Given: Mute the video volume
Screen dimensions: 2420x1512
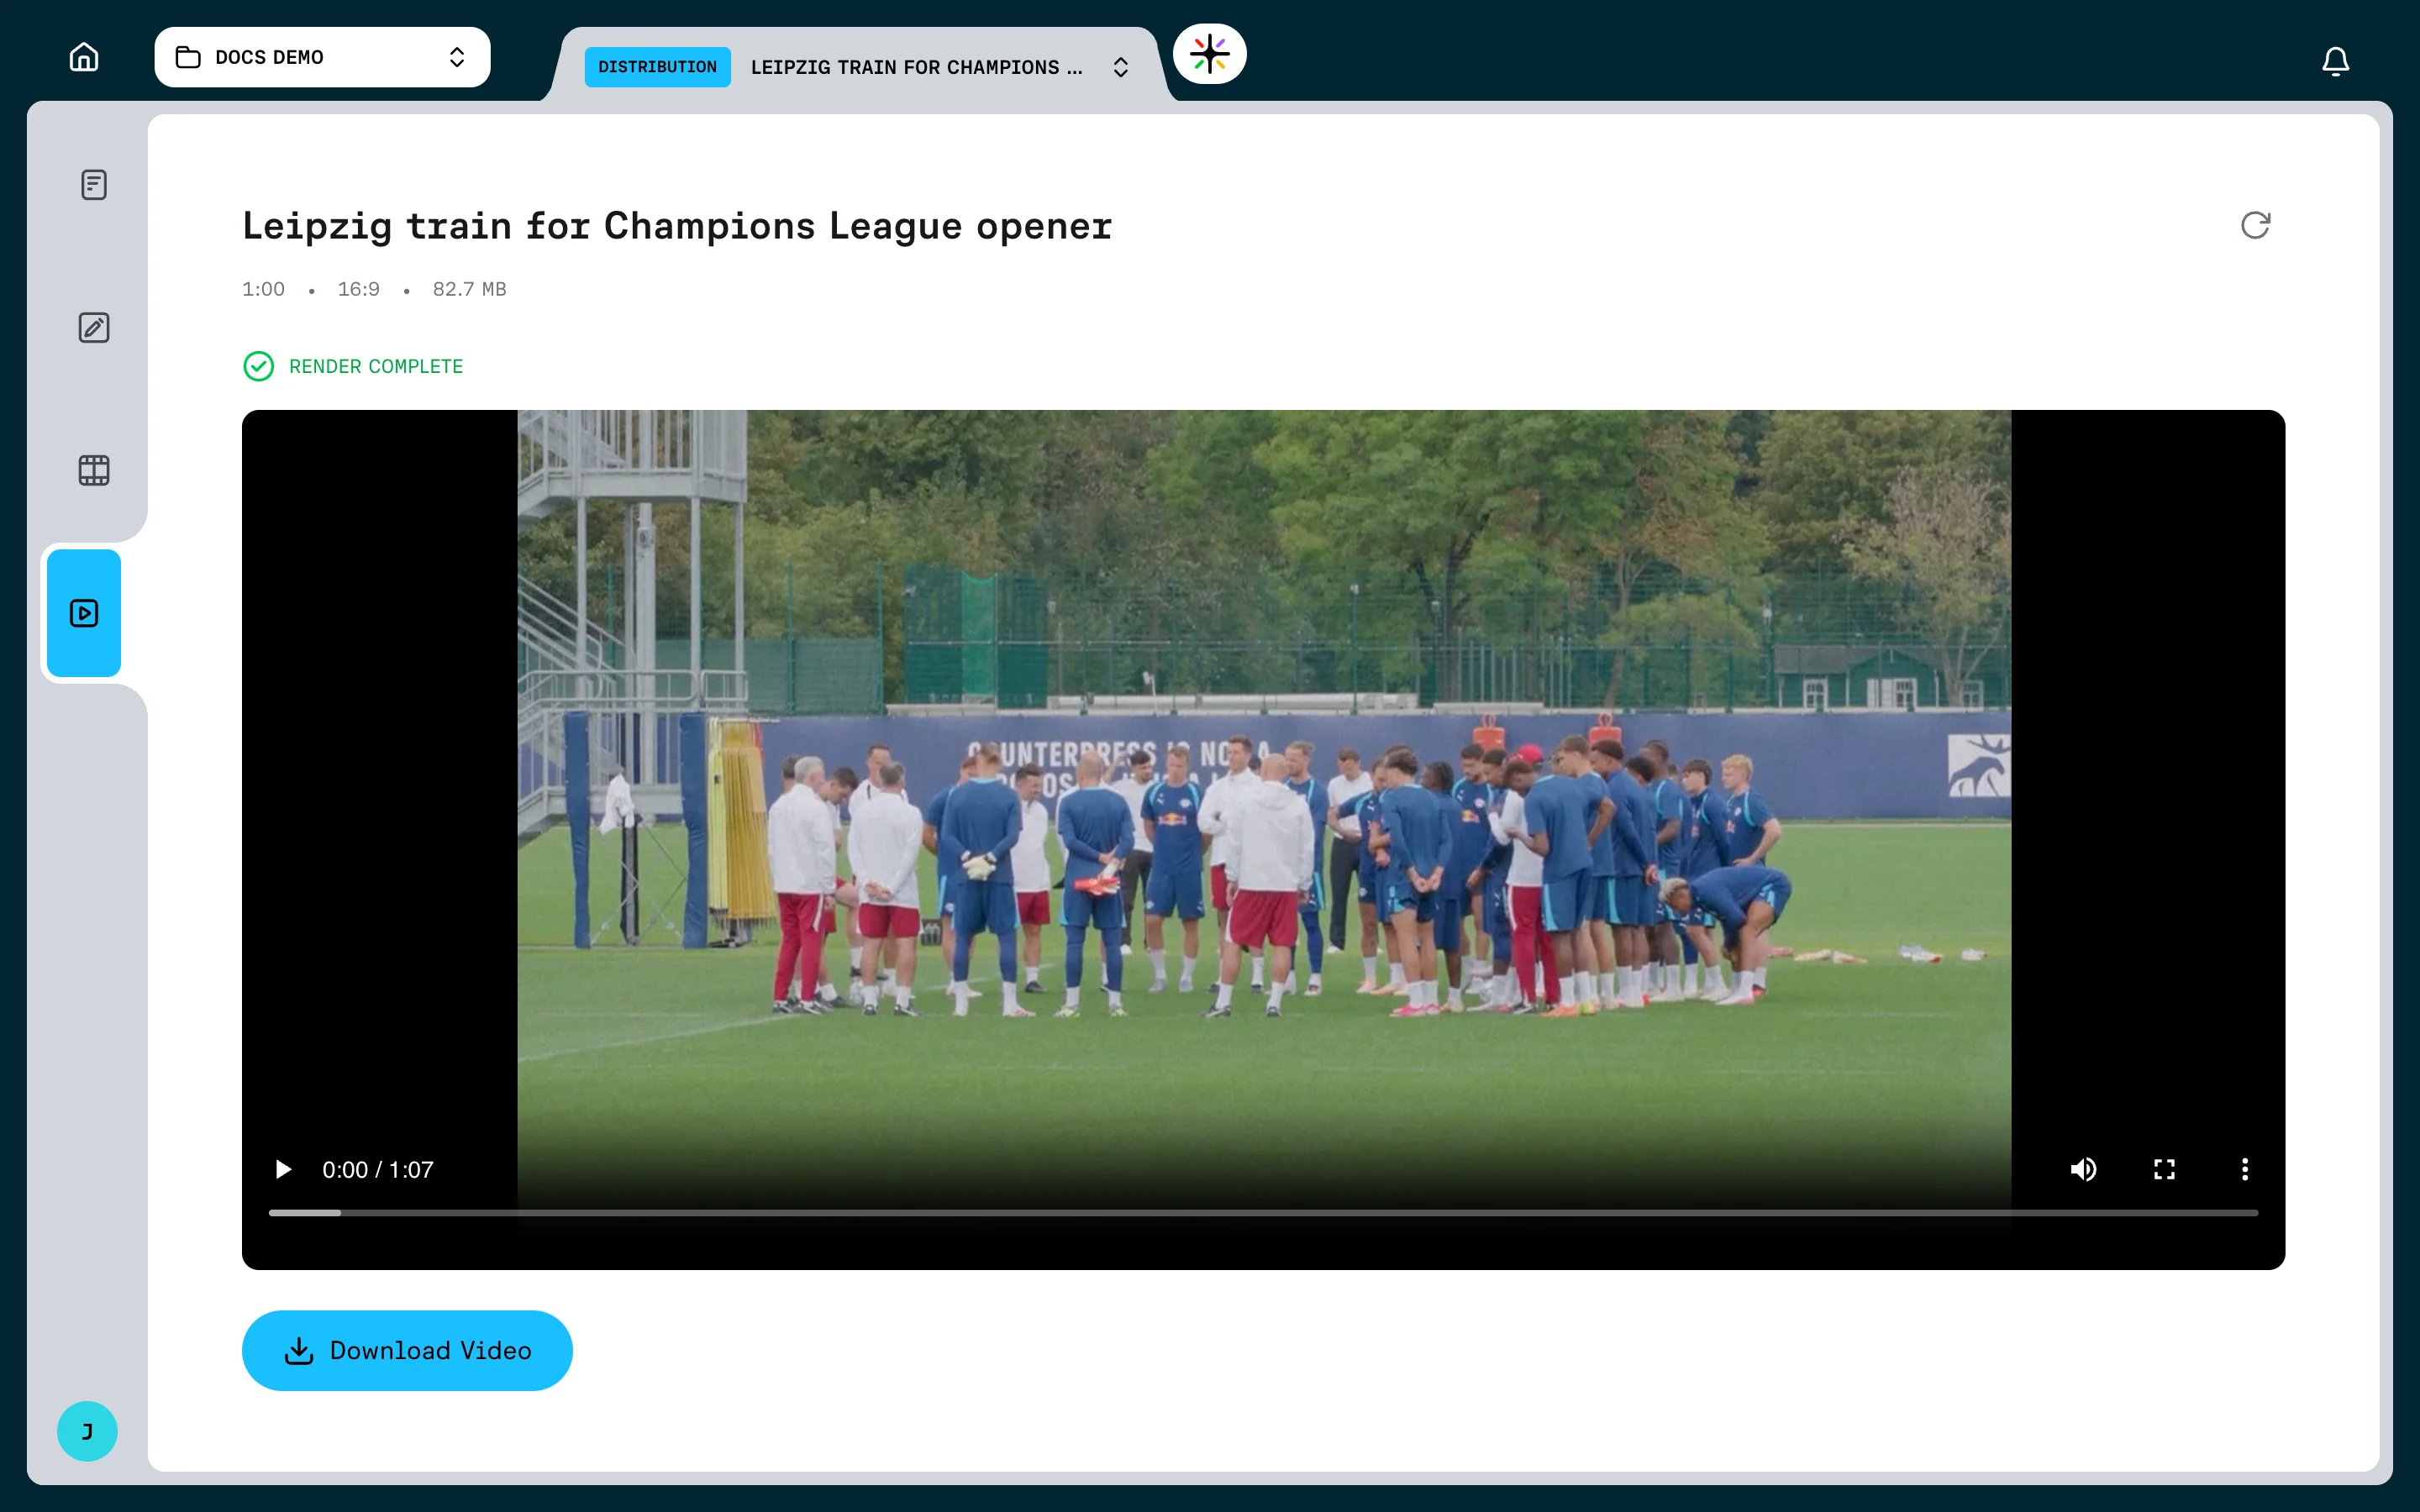Looking at the screenshot, I should point(2083,1169).
